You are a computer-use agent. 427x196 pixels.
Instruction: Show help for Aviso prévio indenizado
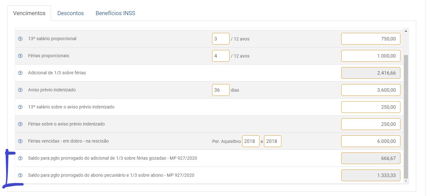click(21, 90)
